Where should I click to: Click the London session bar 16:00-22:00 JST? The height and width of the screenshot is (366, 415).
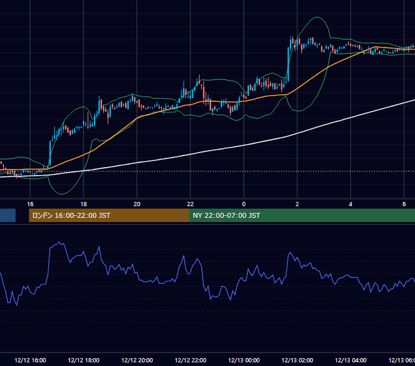(x=109, y=215)
